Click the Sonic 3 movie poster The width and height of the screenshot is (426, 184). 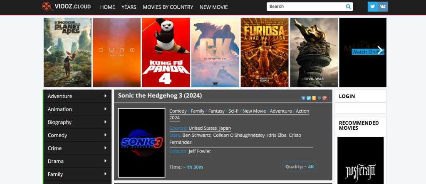(x=141, y=143)
